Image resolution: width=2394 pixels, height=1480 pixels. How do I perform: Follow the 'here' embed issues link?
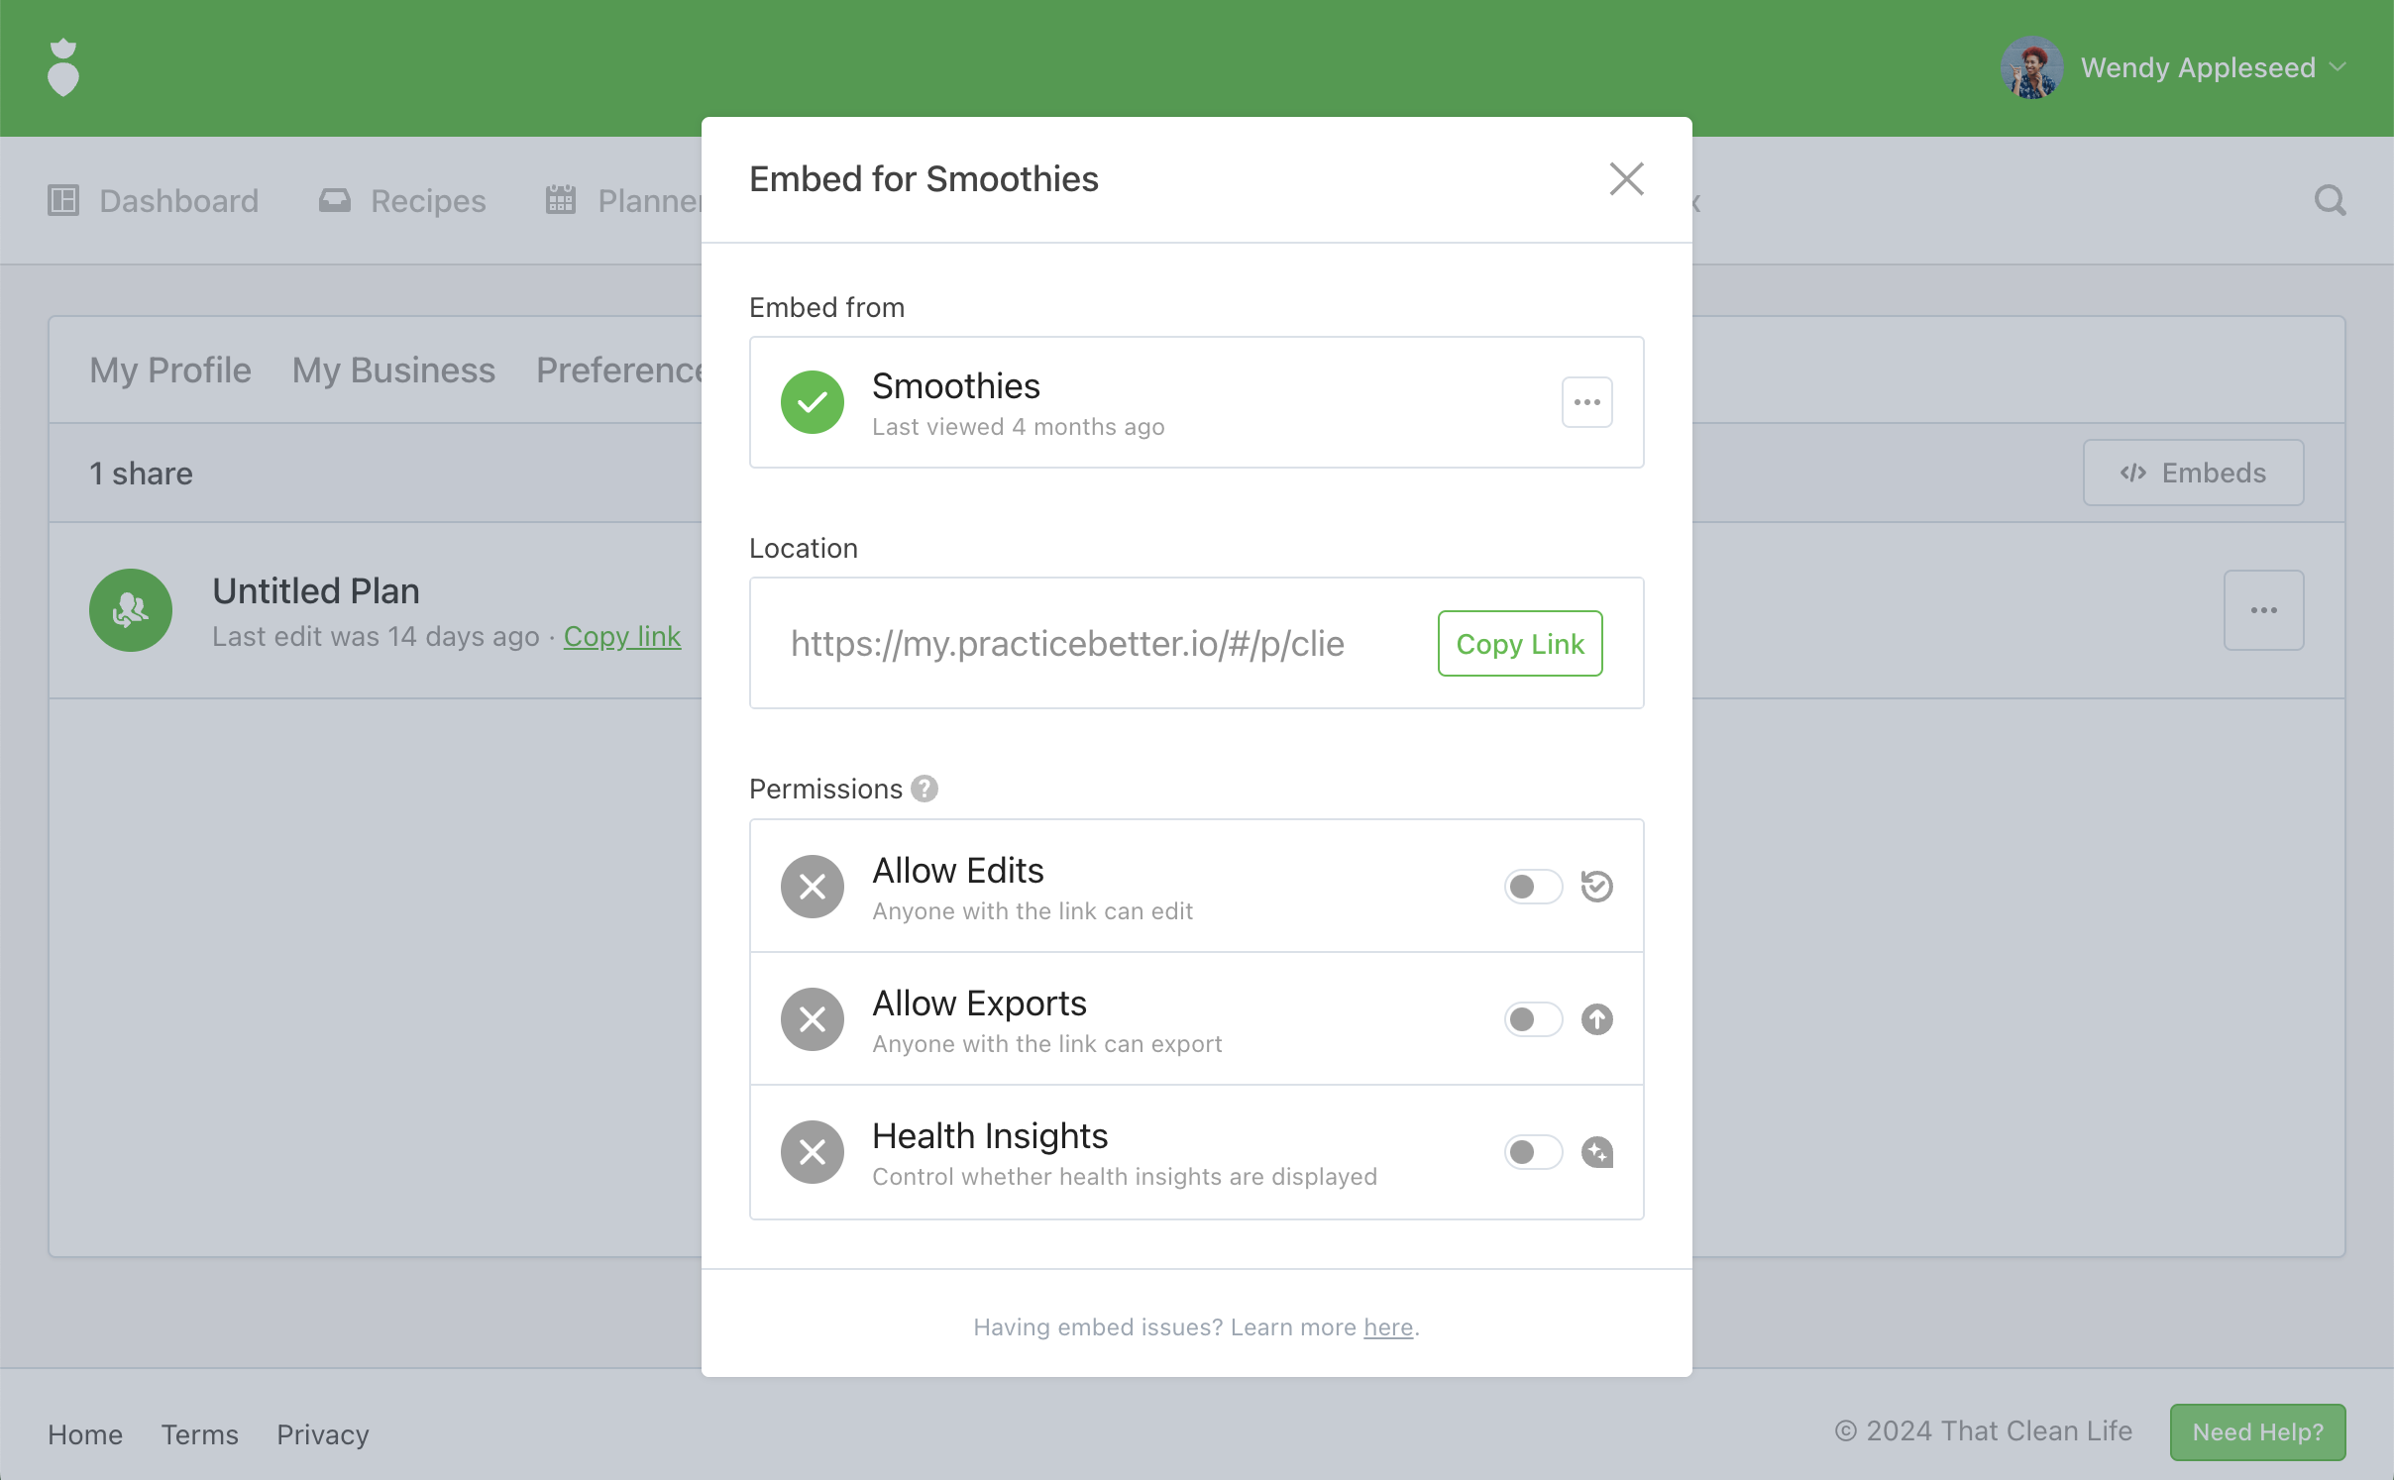[x=1387, y=1326]
